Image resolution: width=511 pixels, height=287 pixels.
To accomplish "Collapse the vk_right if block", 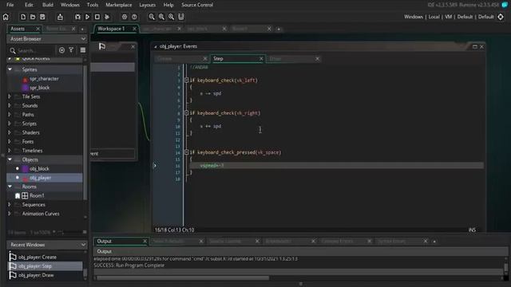I will coord(186,113).
